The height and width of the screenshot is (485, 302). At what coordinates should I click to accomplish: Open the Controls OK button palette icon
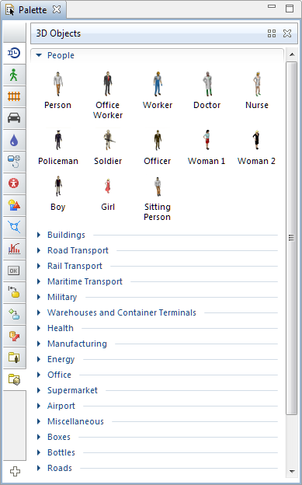click(x=14, y=270)
